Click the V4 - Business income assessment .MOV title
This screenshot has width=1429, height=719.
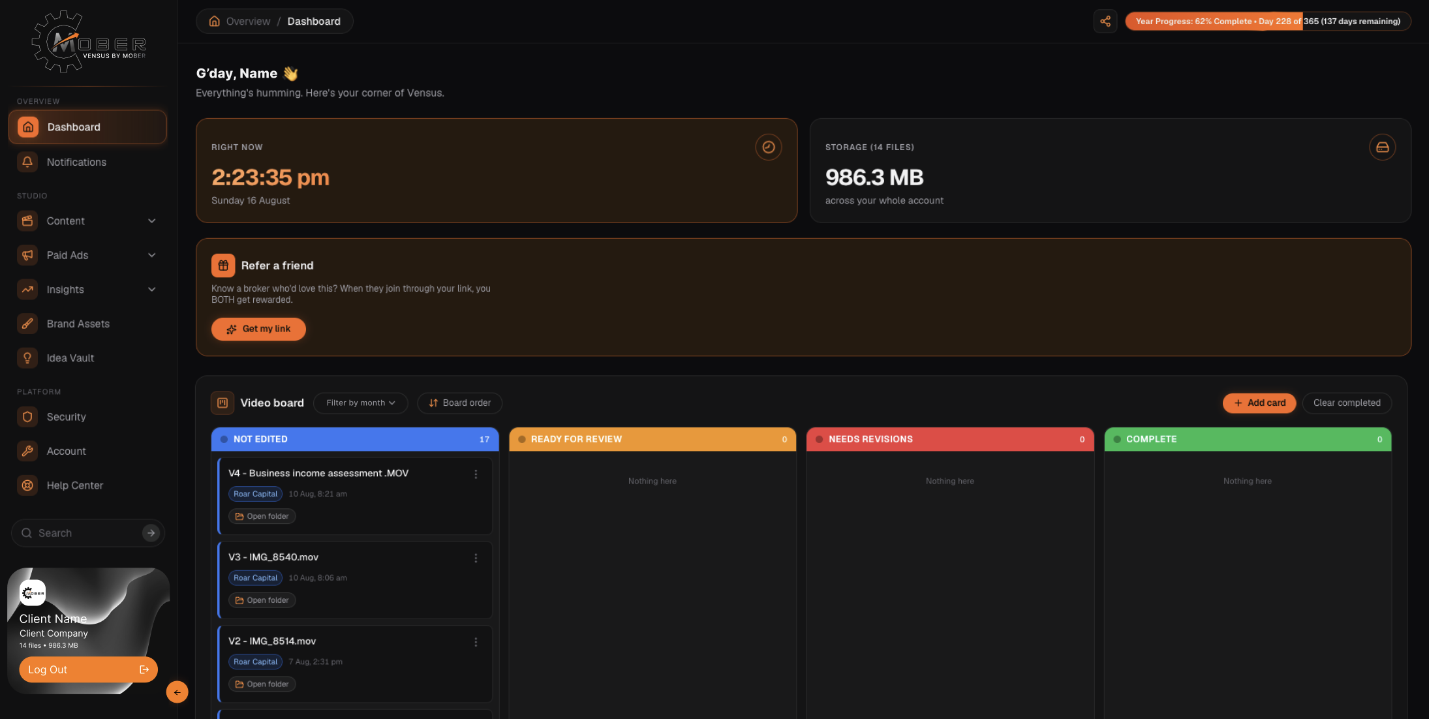318,474
